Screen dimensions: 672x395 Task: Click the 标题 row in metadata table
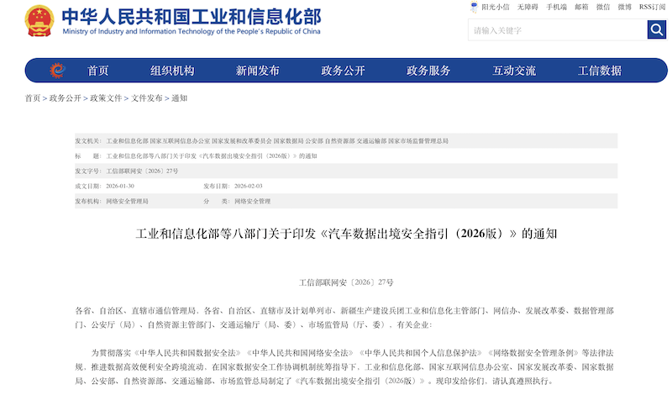tap(346, 155)
